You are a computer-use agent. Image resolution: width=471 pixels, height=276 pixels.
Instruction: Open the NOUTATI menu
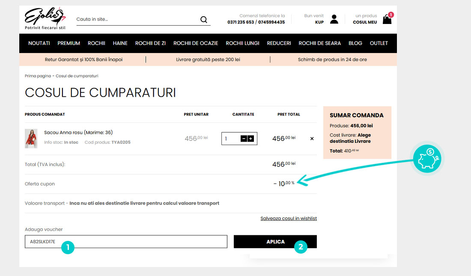[x=39, y=43]
